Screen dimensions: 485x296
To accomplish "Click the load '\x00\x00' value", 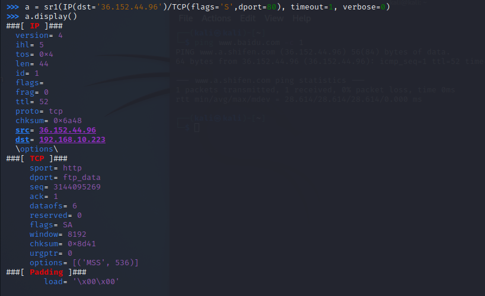I will pyautogui.click(x=96, y=282).
